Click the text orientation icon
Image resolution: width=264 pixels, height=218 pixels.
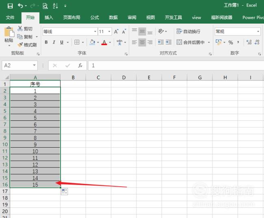(x=161, y=31)
